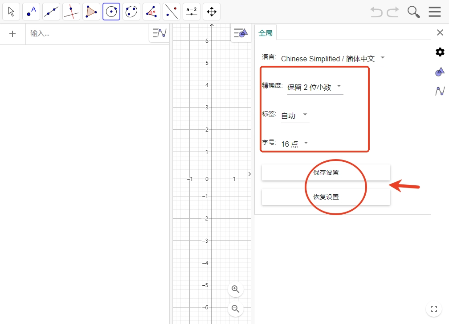Image resolution: width=449 pixels, height=324 pixels.
Task: Click the 保存设置 save settings button
Action: click(326, 172)
